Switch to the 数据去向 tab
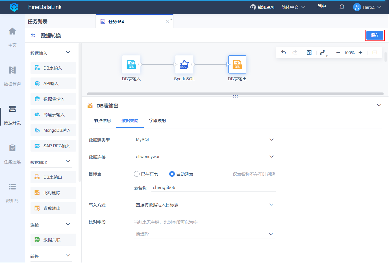 [130, 121]
